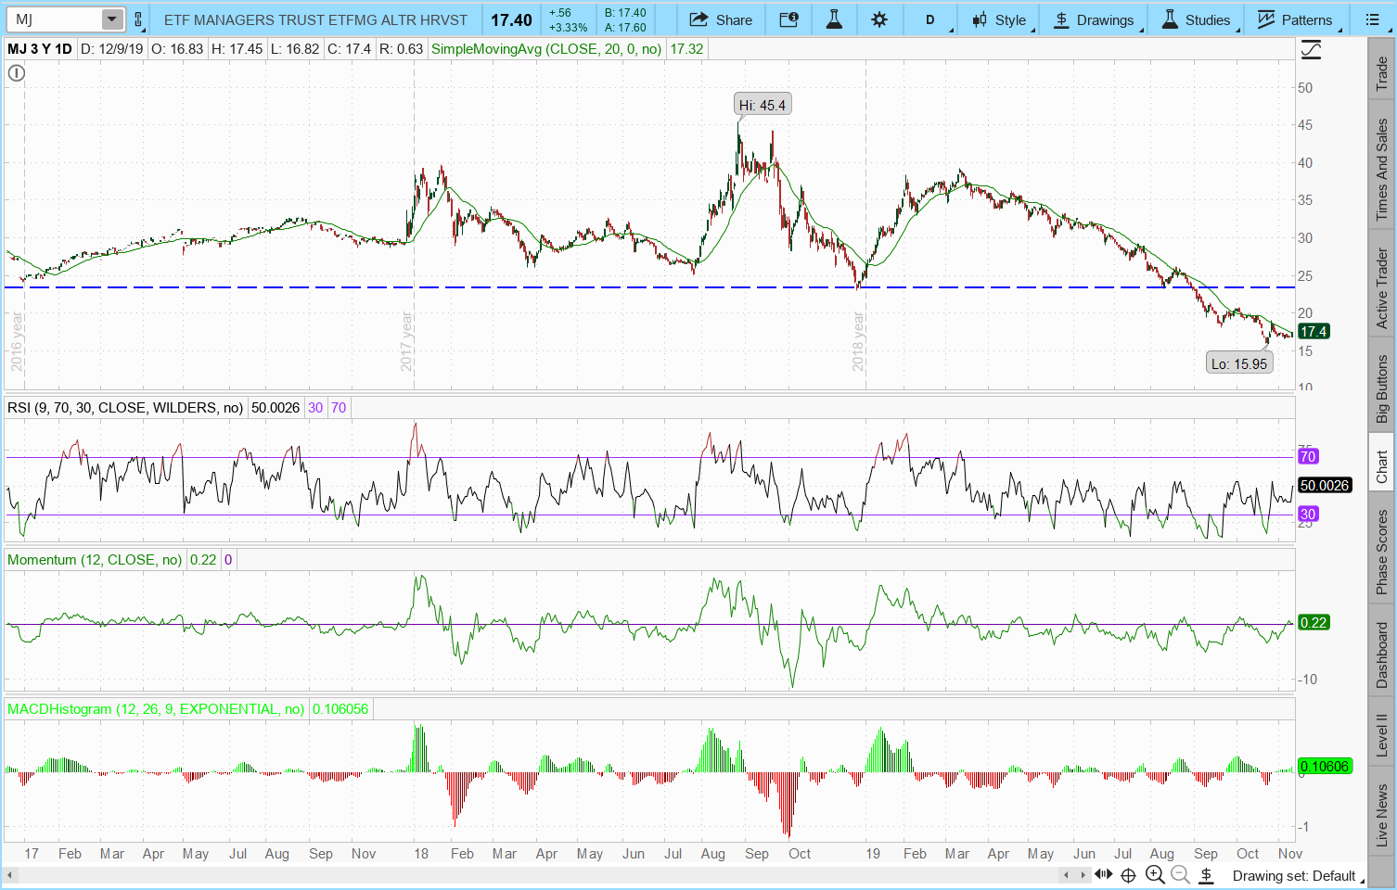Toggle the quote card icon next to Share
Image resolution: width=1397 pixels, height=890 pixels.
point(788,19)
